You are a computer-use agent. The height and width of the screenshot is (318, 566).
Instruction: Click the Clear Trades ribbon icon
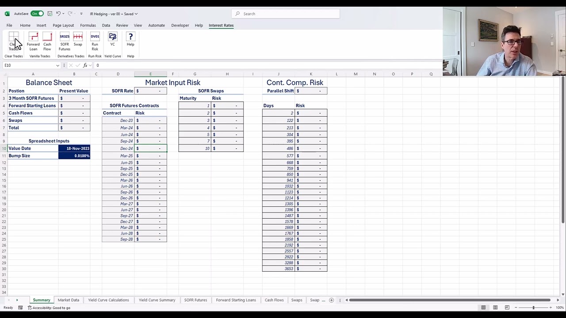(13, 42)
